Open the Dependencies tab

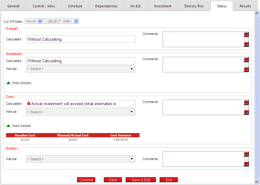tap(106, 6)
